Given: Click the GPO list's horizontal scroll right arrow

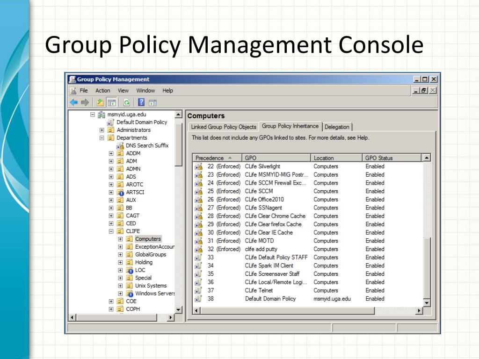Looking at the screenshot, I should click(x=419, y=311).
